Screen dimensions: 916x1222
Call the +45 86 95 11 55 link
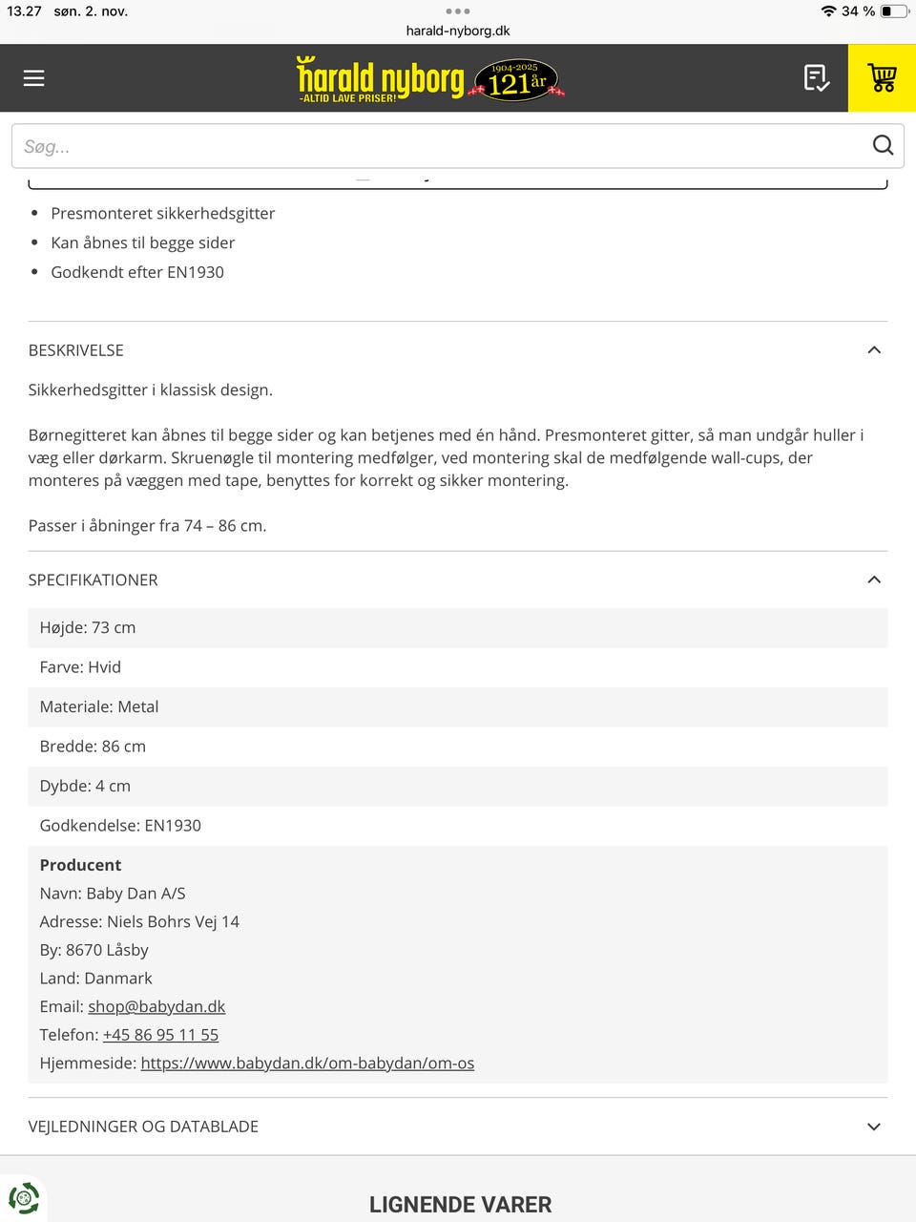pyautogui.click(x=160, y=1035)
